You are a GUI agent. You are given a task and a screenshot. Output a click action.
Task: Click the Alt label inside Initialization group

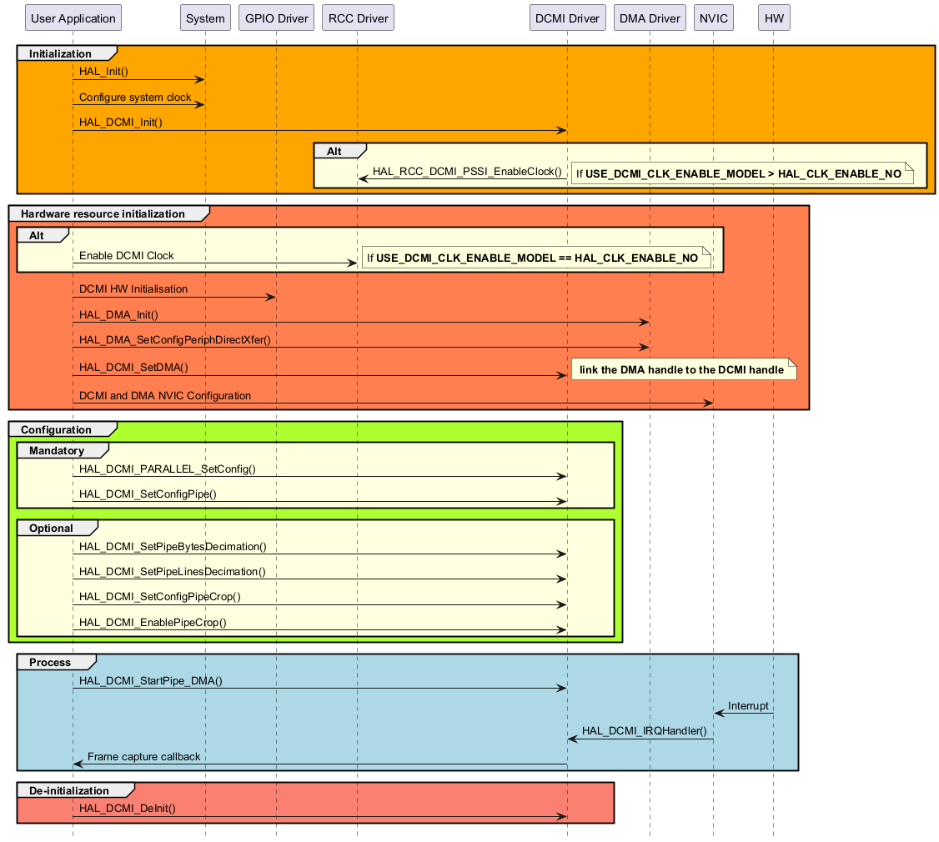point(334,152)
